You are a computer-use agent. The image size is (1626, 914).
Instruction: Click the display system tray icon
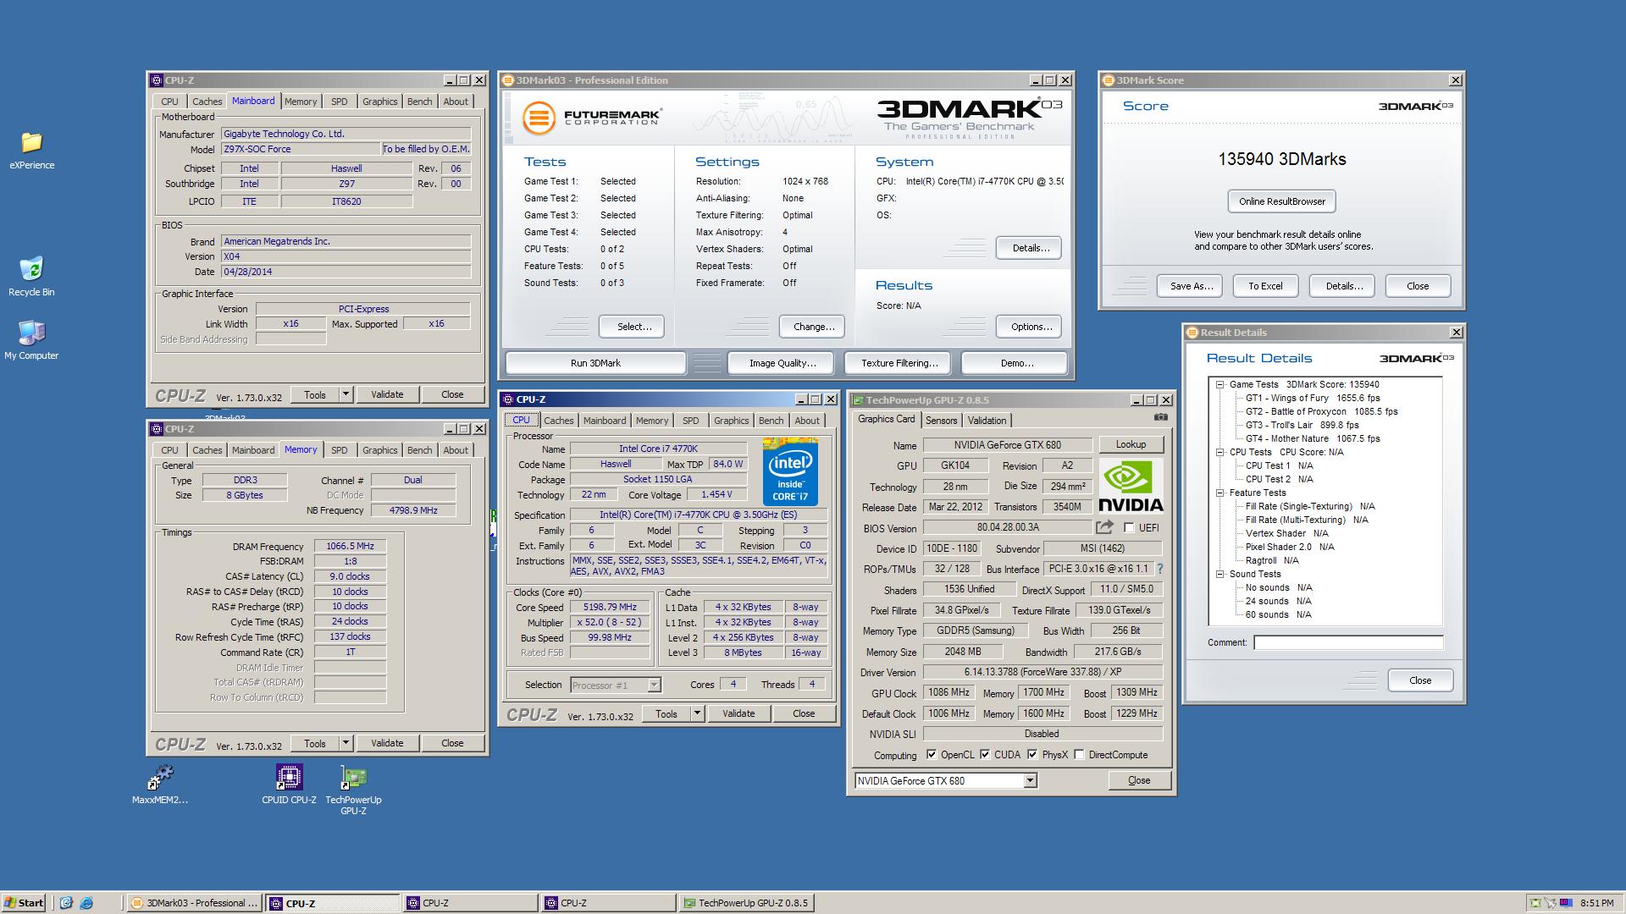click(x=1566, y=903)
